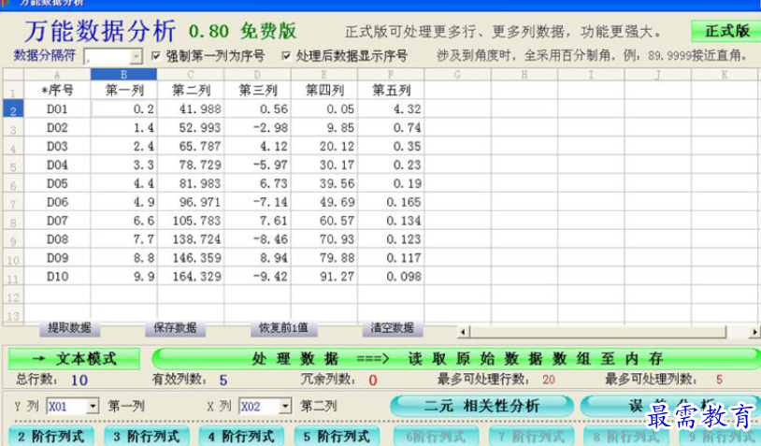Click the 清空数据 button
Image resolution: width=761 pixels, height=446 pixels.
[x=392, y=328]
